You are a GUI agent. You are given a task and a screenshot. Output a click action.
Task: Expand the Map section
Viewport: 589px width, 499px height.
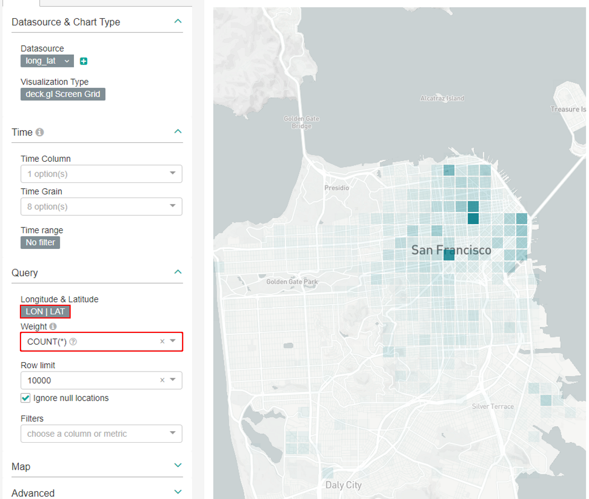pyautogui.click(x=177, y=466)
